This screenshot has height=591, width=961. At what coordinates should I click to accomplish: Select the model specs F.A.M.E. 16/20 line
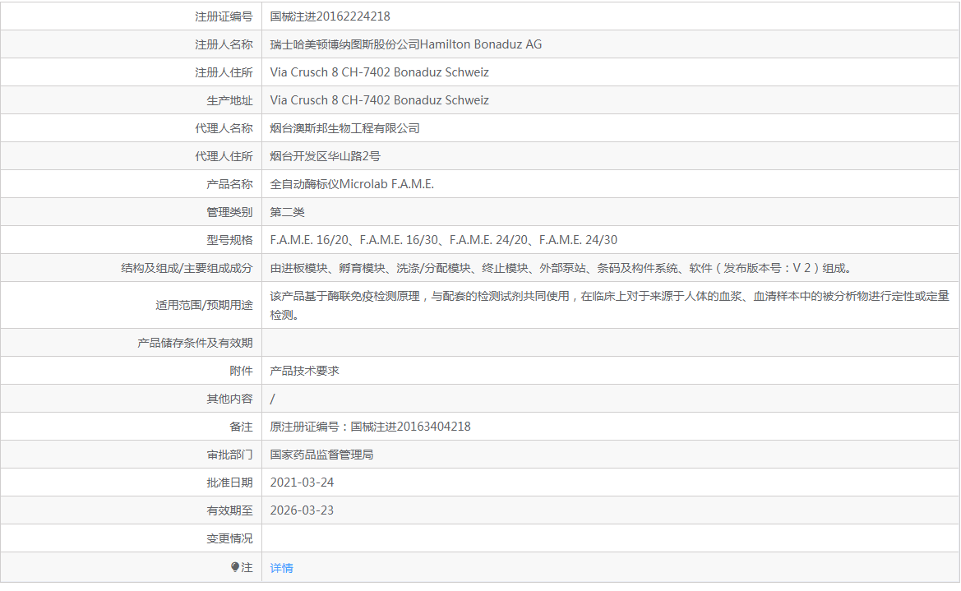(444, 240)
